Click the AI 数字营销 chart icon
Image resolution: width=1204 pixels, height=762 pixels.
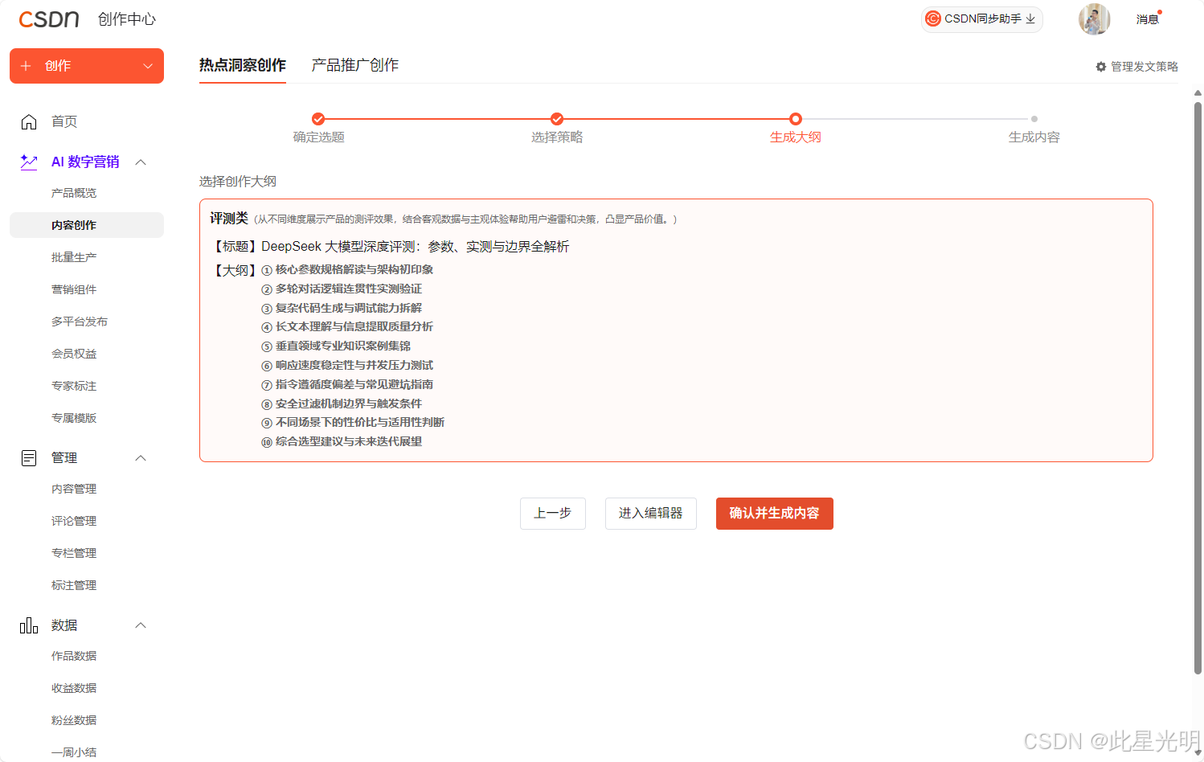29,162
